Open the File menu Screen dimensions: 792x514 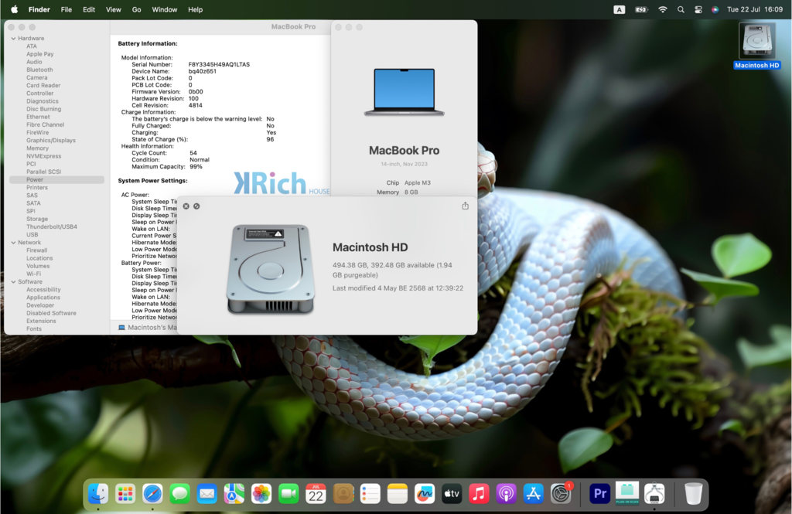point(67,9)
